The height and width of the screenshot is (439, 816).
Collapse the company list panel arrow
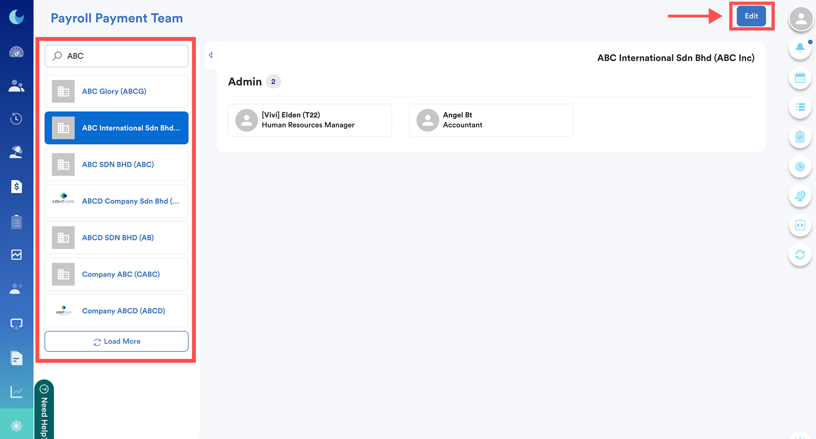pyautogui.click(x=211, y=55)
